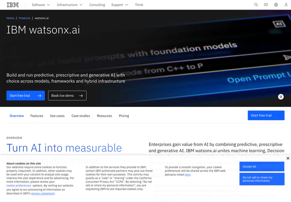Expand the Software menu
Image resolution: width=291 pixels, height=202 pixels.
pyautogui.click(x=40, y=5)
